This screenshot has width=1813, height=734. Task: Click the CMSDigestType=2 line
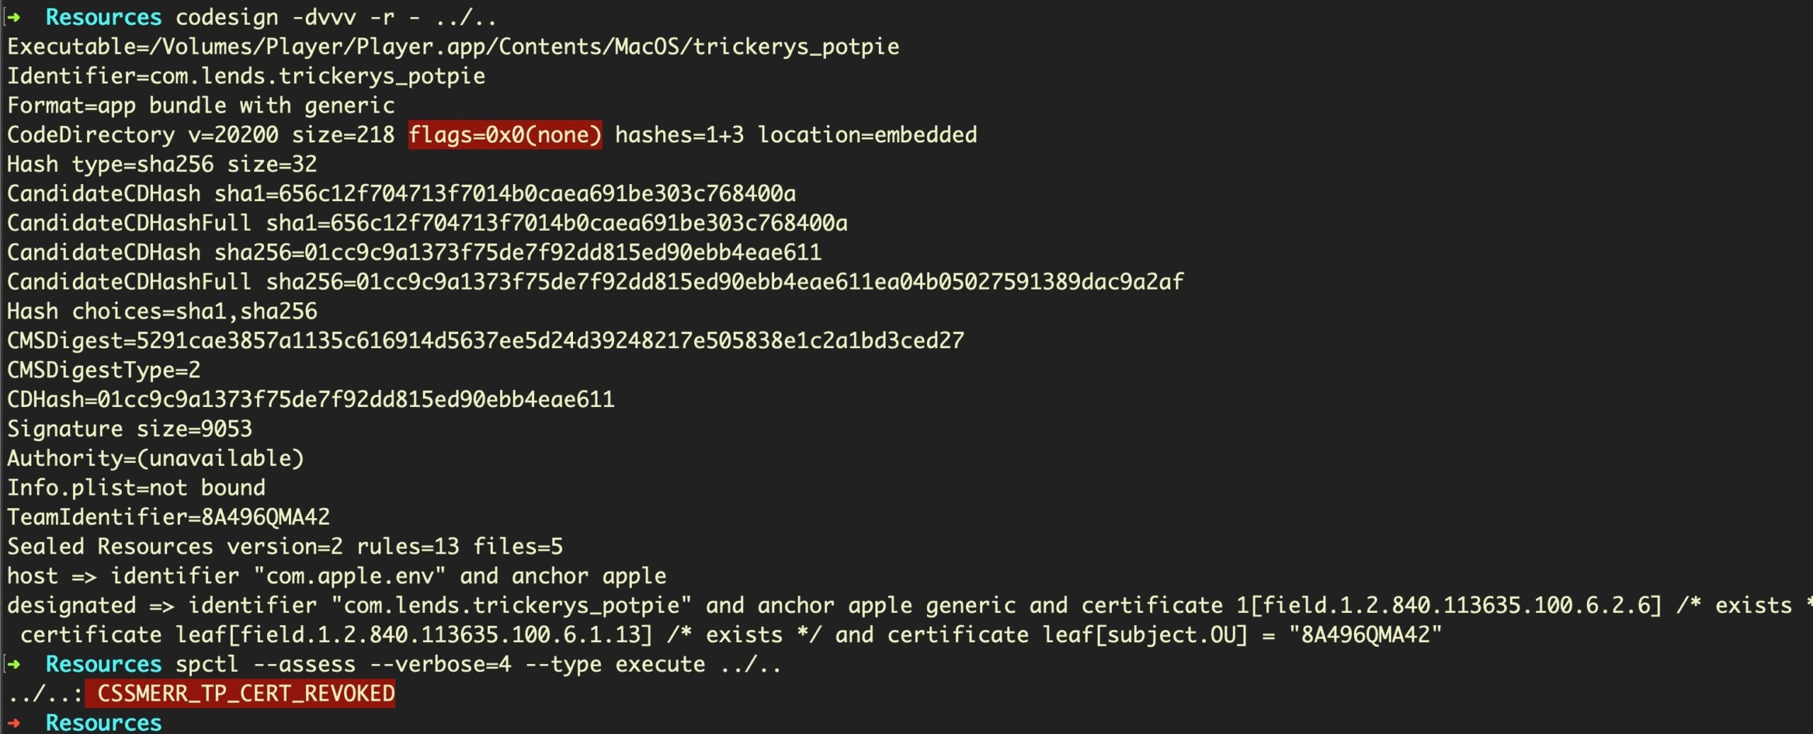103,370
